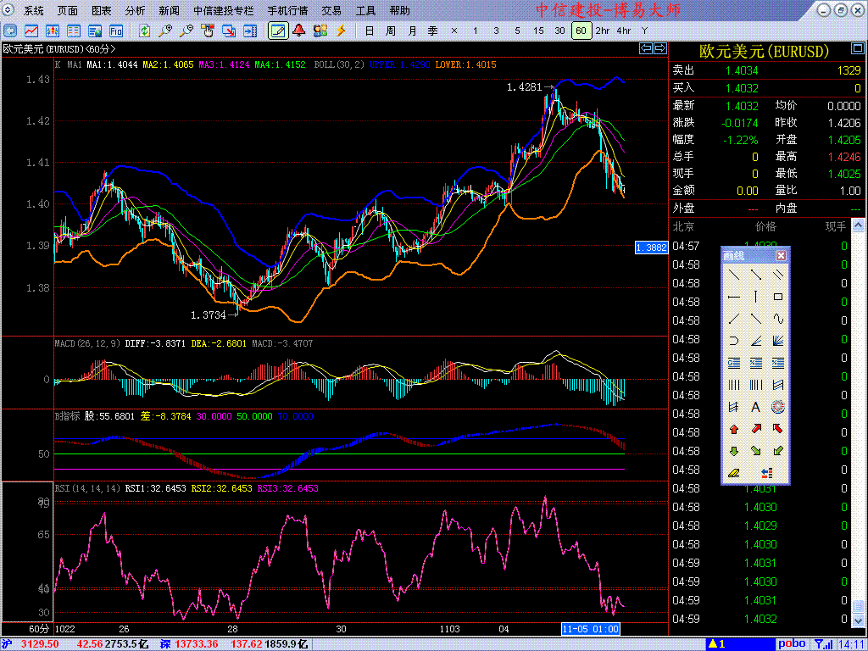Click the scroll down arrow of tick list
Image resolution: width=868 pixels, height=651 pixels.
pos(859,621)
